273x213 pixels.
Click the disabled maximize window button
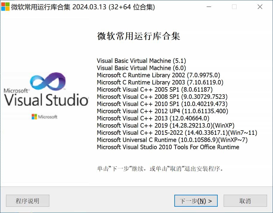(x=234, y=7)
